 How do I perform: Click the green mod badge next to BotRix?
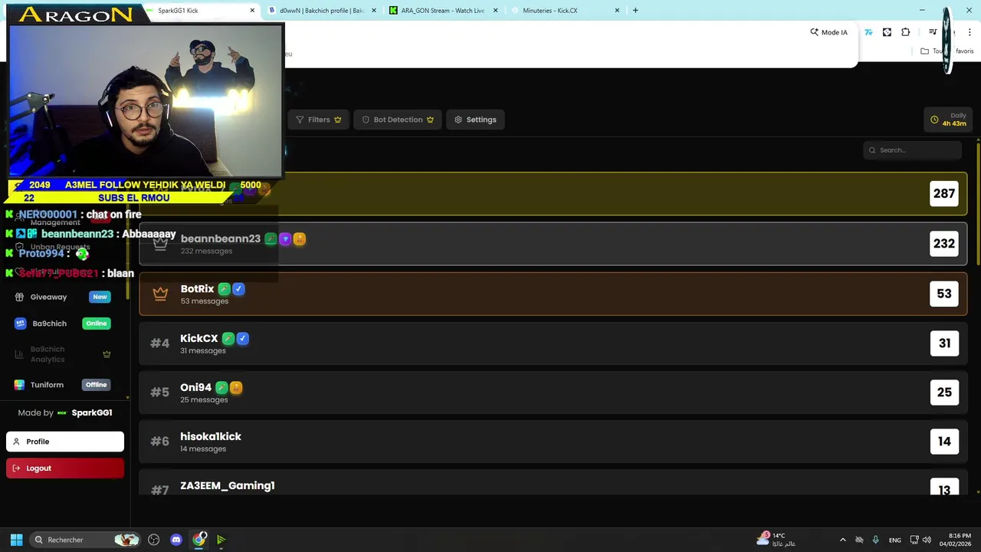pos(224,289)
